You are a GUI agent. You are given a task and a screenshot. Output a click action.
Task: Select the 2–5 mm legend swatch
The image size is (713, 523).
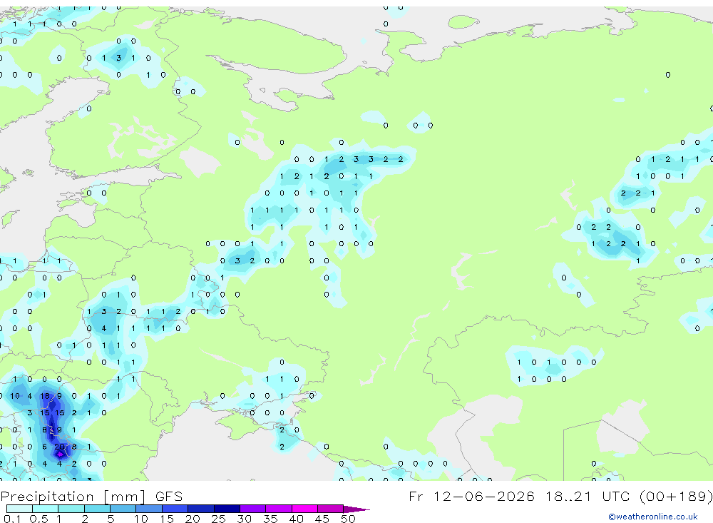(x=97, y=509)
